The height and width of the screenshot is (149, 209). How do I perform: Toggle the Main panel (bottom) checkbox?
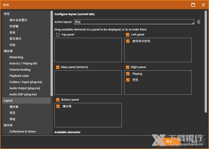(58, 67)
